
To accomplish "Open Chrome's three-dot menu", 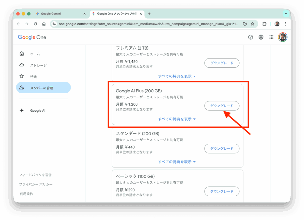I will click(x=285, y=24).
